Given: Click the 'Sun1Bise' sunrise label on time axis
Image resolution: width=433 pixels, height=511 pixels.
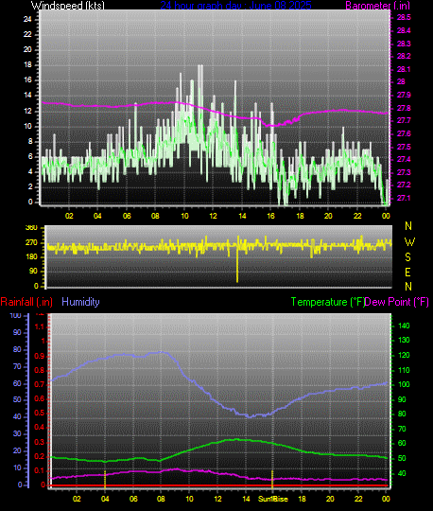Looking at the screenshot, I should [x=273, y=499].
